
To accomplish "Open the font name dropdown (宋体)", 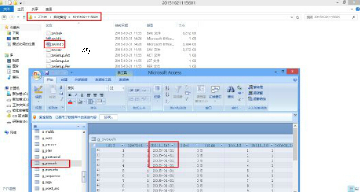I will [x=107, y=88].
